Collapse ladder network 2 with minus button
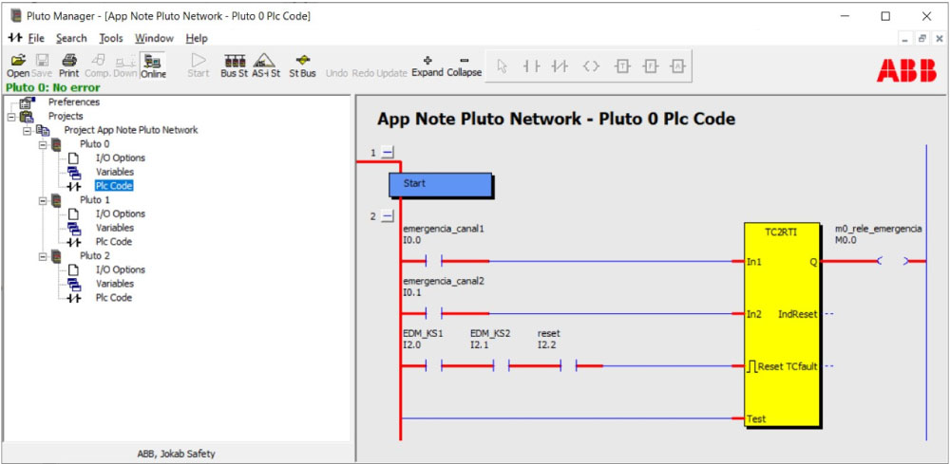Image resolution: width=950 pixels, height=464 pixels. (x=388, y=216)
